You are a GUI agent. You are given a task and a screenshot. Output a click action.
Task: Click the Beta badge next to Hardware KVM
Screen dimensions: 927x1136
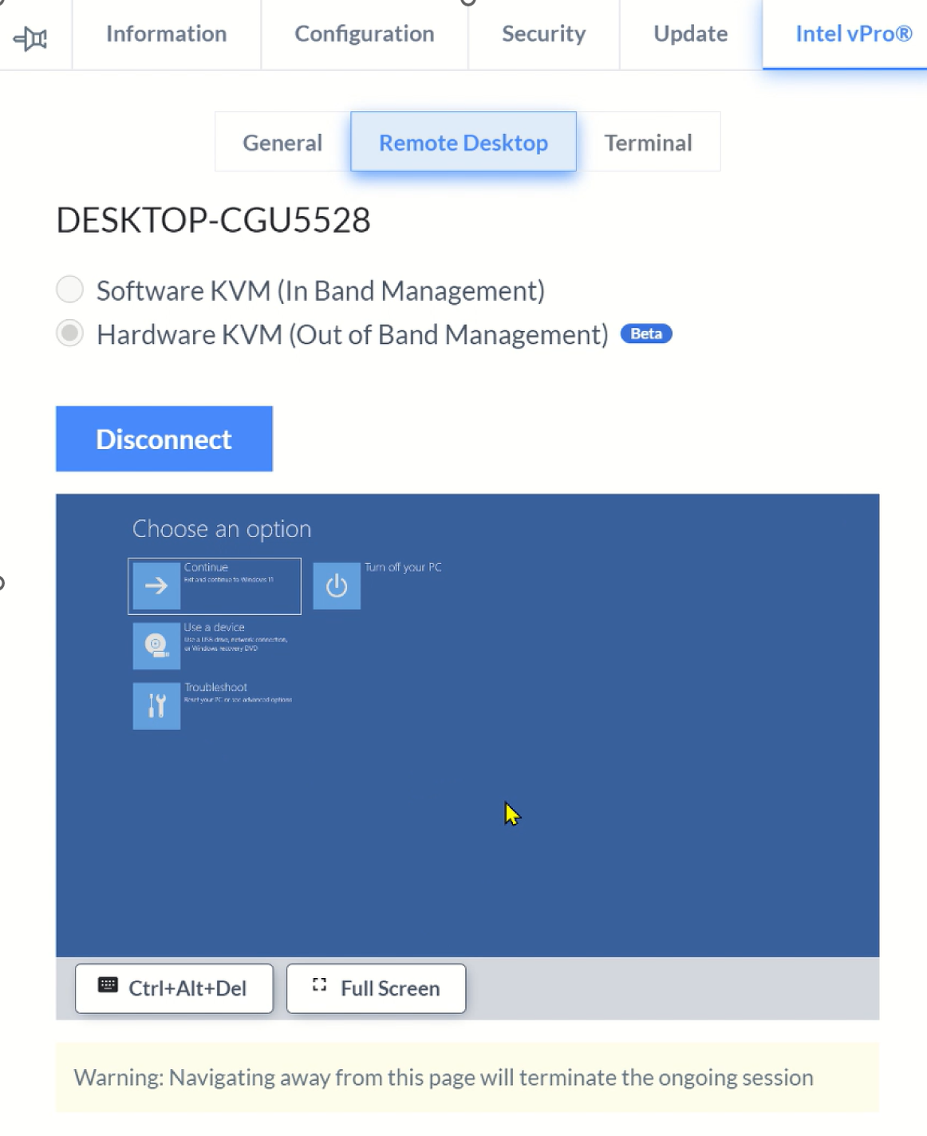(645, 333)
